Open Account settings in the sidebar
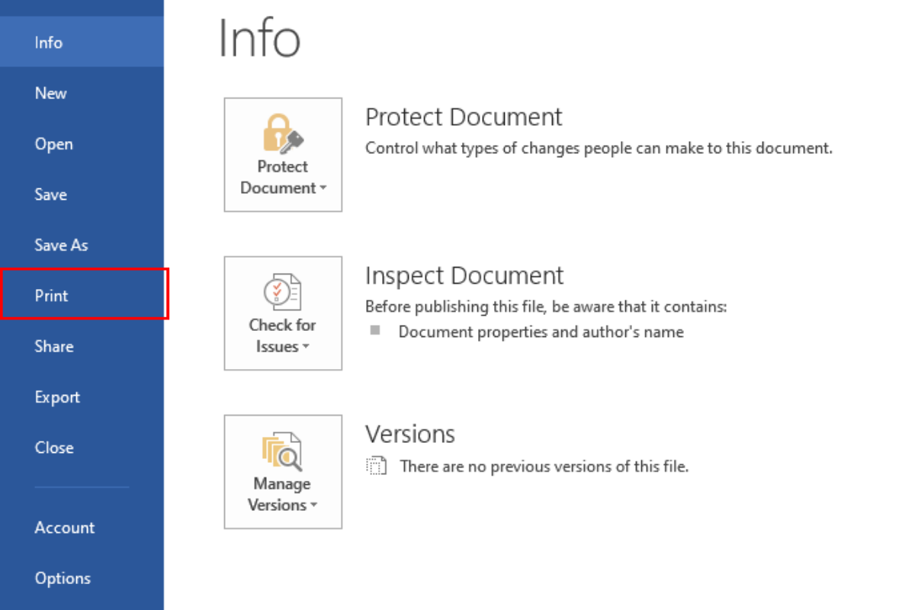Viewport: 915px width, 610px height. (65, 528)
